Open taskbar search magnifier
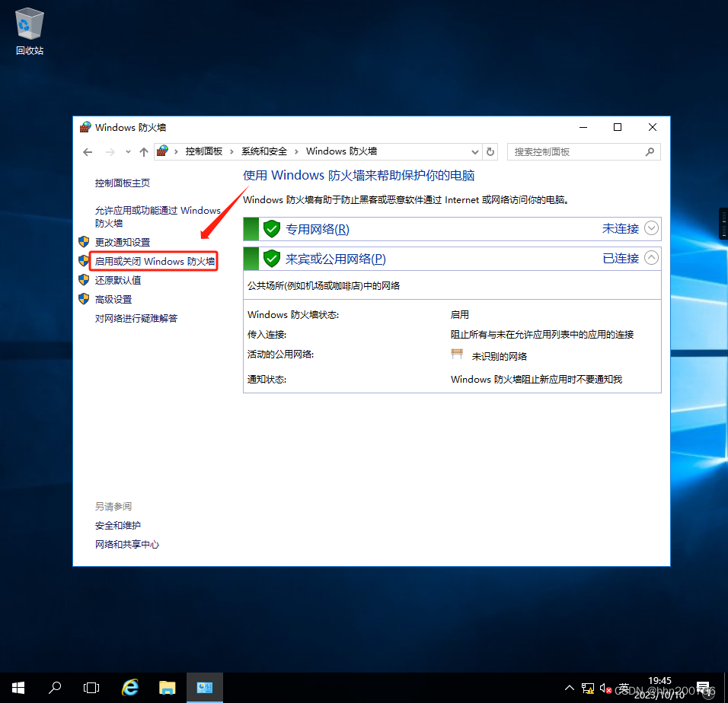 (x=55, y=688)
